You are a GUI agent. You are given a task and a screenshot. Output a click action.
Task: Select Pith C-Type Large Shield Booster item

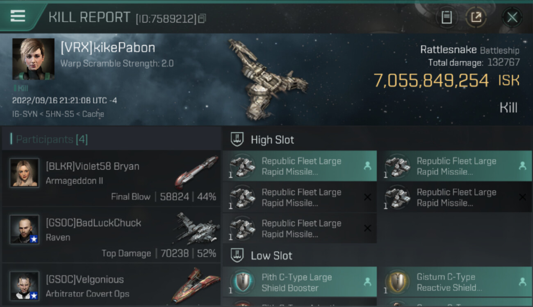[300, 282]
